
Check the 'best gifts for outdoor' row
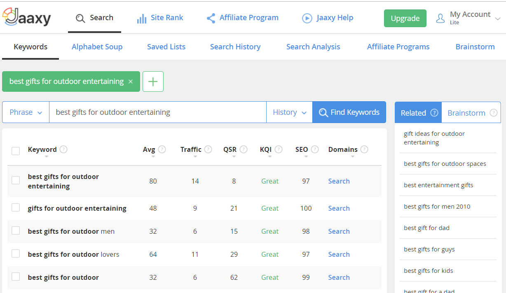[x=16, y=277]
